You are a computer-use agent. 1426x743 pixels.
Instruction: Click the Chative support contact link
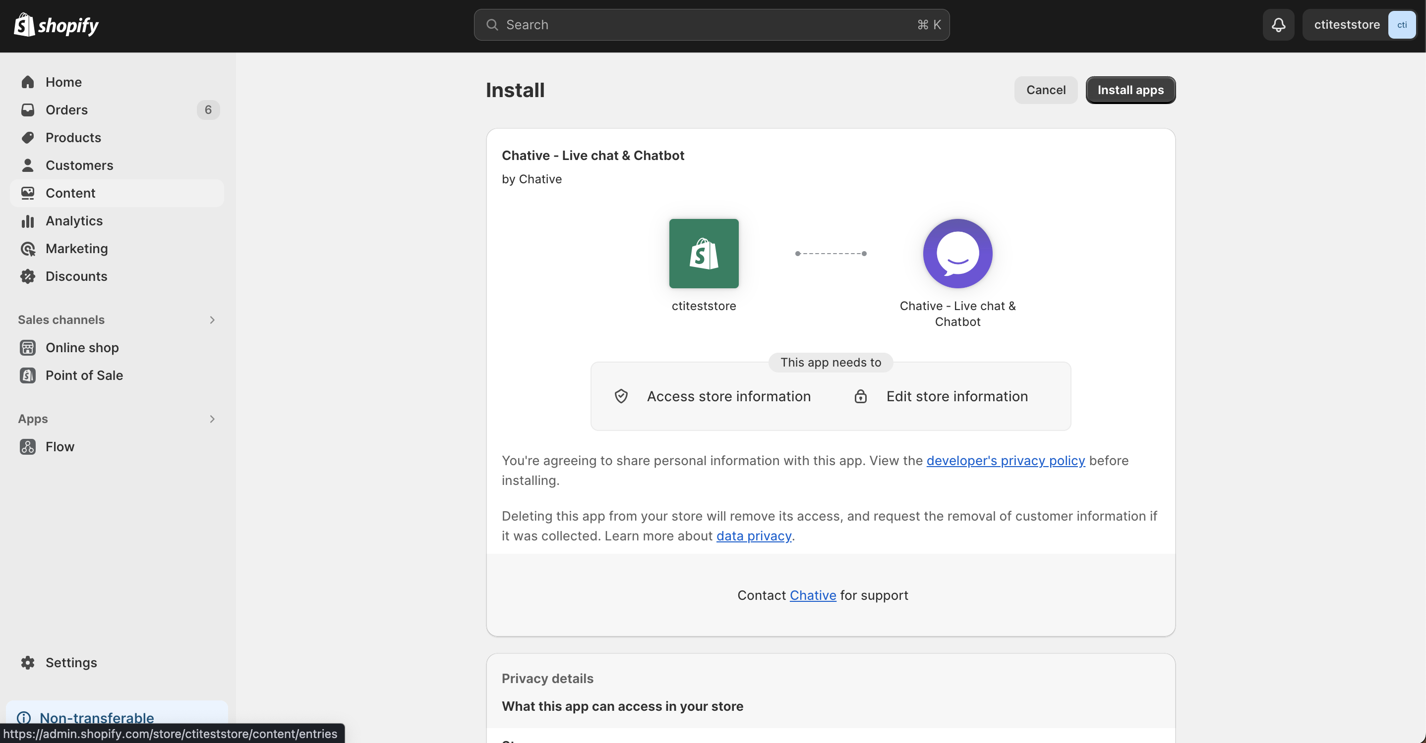coord(812,595)
